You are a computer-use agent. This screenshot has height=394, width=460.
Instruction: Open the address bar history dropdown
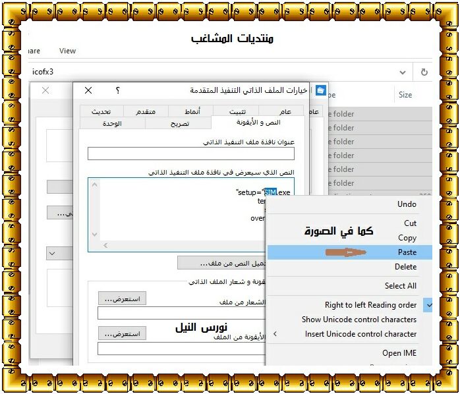(402, 71)
